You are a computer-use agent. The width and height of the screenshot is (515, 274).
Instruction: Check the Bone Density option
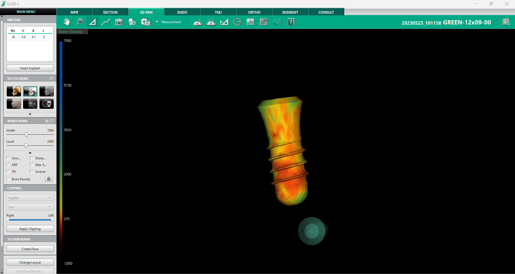[8, 179]
